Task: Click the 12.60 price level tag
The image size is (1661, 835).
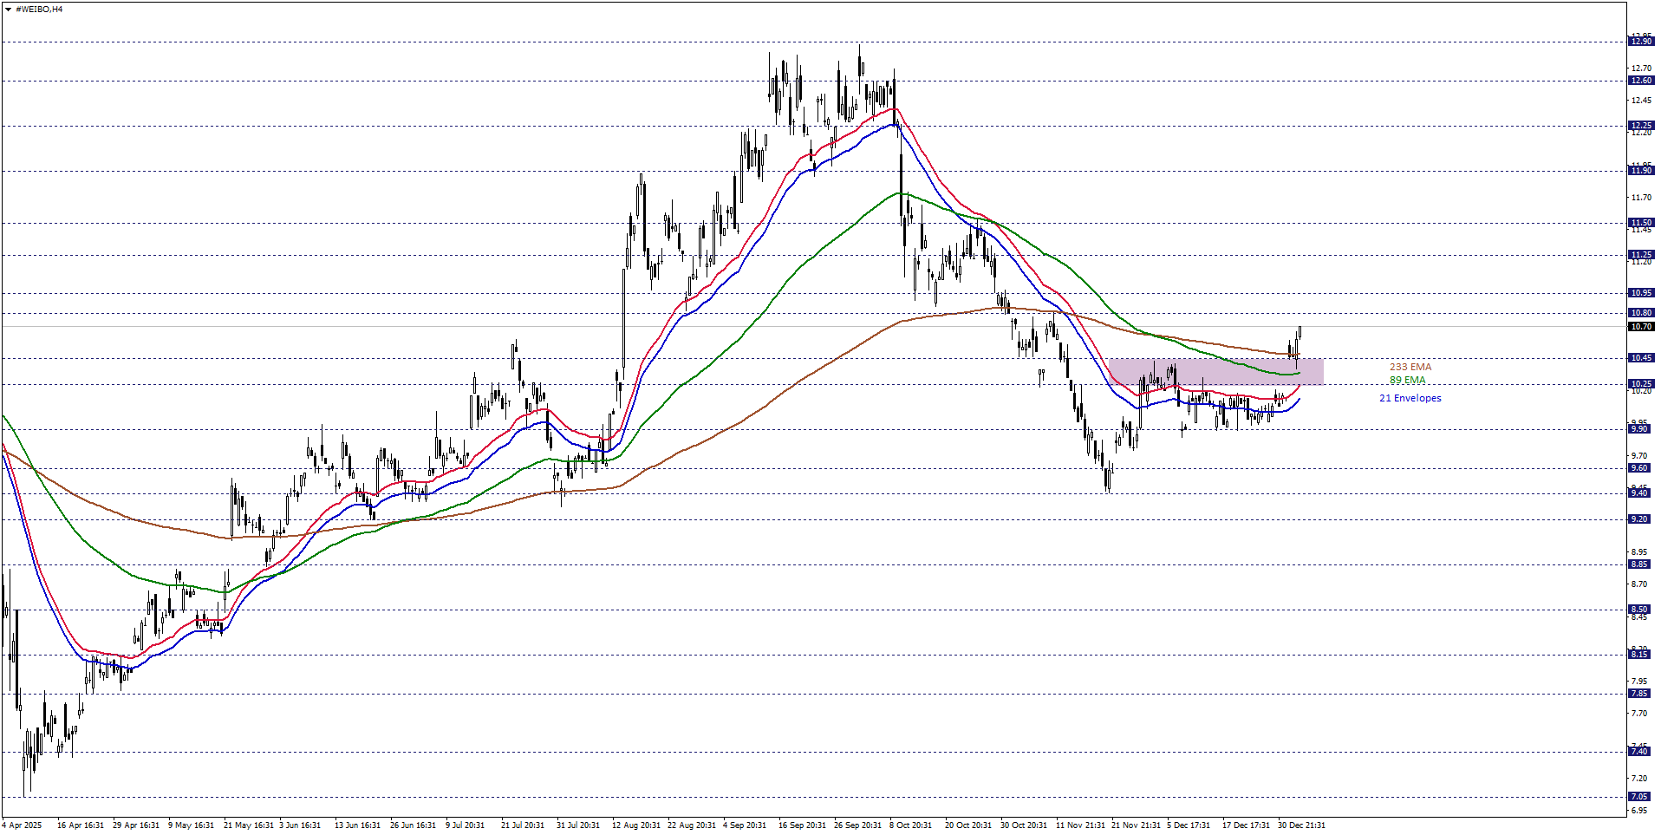Action: click(1641, 81)
